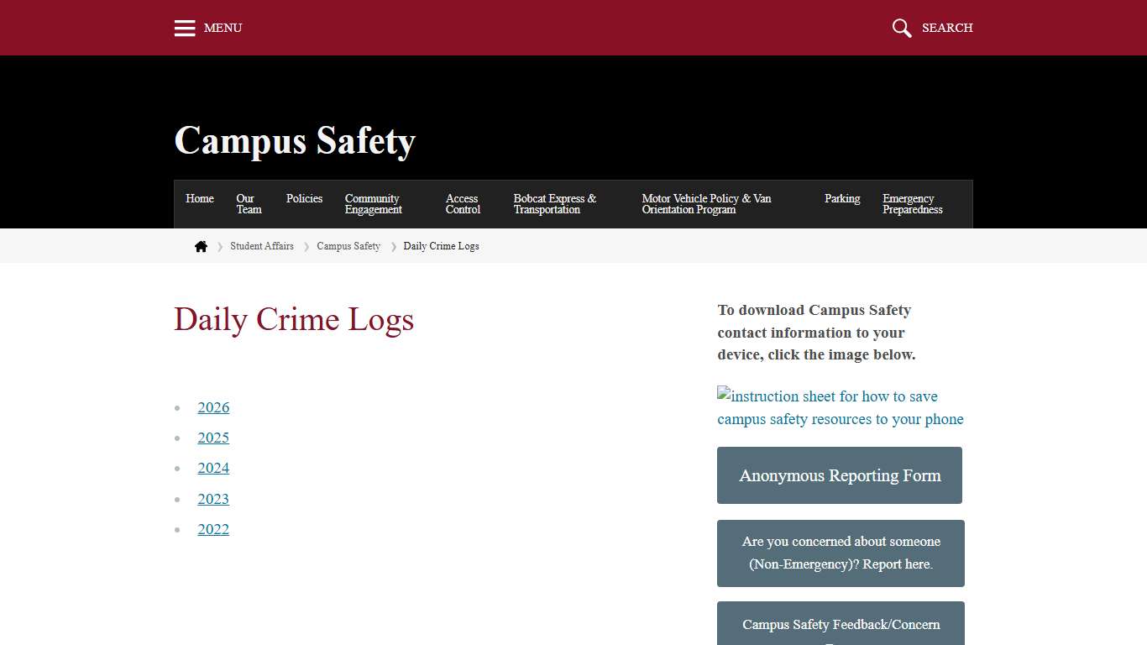The width and height of the screenshot is (1147, 645).
Task: Open the hamburger MENU icon
Action: [185, 28]
